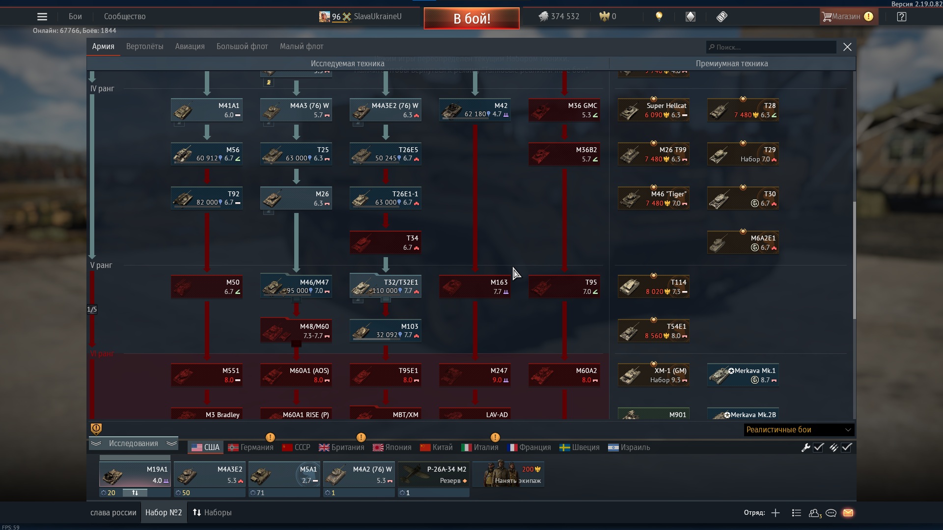This screenshot has height=530, width=943.
Task: Open the diamond-shaped icon in top bar
Action: [691, 17]
